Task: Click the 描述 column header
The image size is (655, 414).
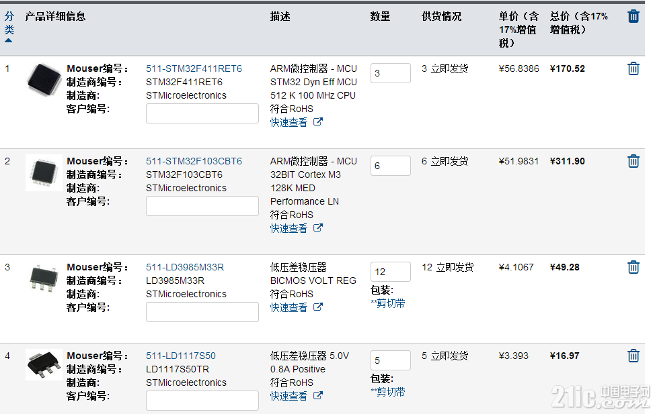Action: click(x=280, y=16)
